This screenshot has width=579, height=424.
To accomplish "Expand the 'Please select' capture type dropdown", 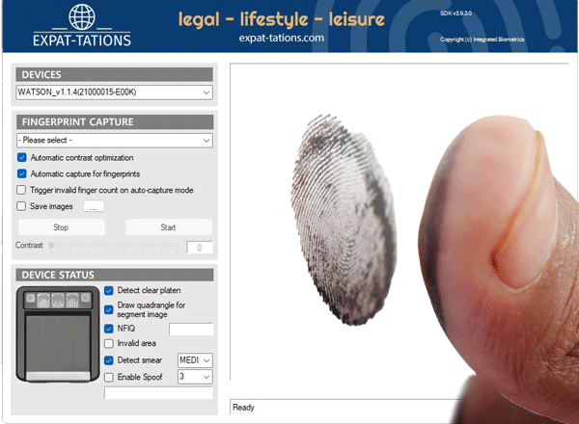I will [114, 141].
